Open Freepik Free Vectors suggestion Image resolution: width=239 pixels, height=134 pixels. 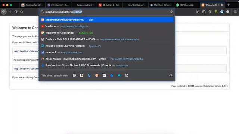coord(107,66)
